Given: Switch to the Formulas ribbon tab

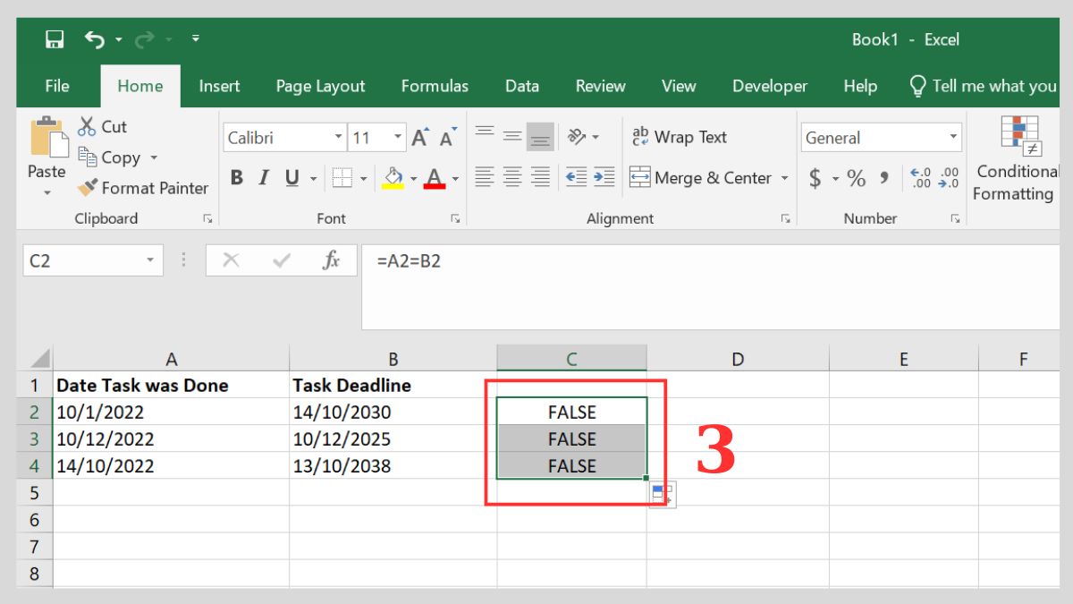Looking at the screenshot, I should [x=435, y=86].
